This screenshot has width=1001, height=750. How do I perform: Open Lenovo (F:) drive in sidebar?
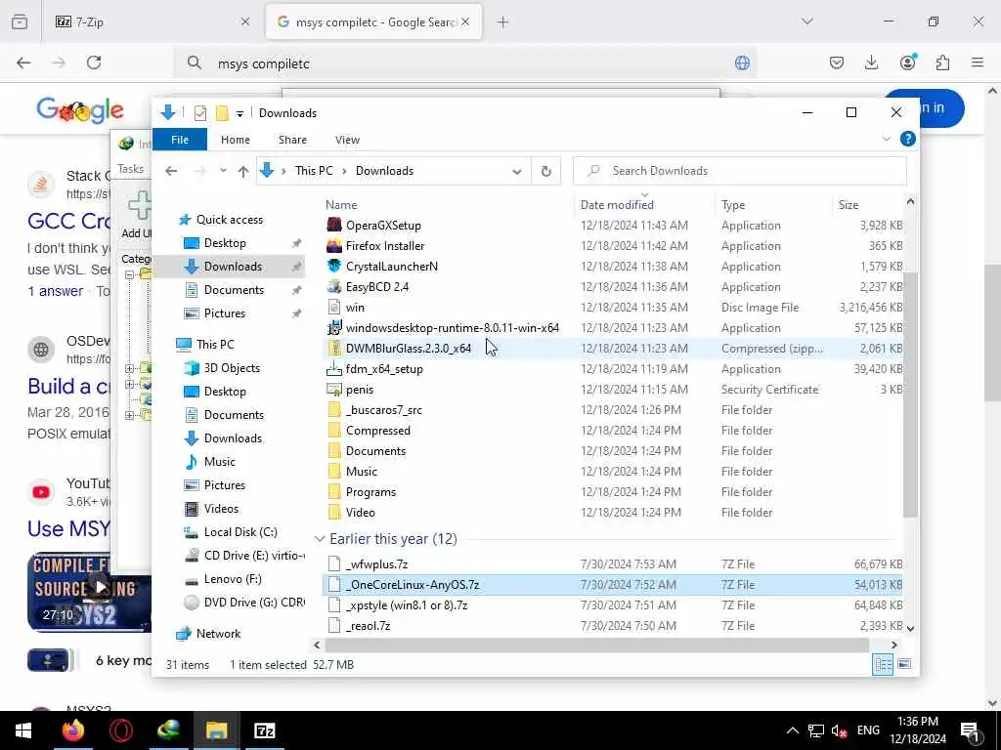pos(233,579)
